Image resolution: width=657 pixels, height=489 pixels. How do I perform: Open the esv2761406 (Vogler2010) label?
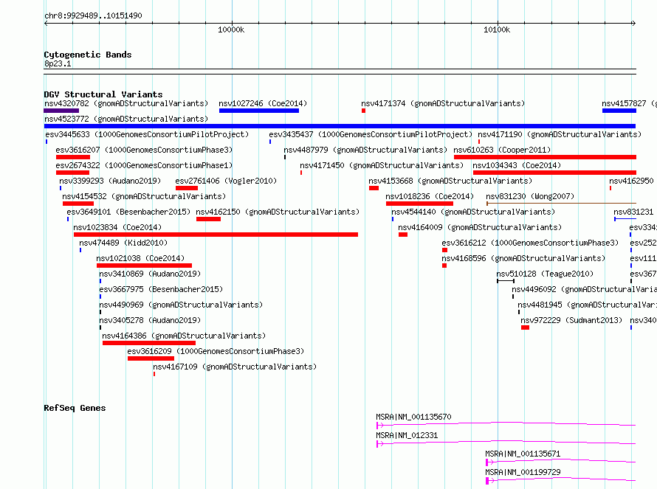pos(227,181)
